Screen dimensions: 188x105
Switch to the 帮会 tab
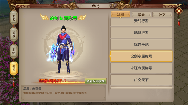pyautogui.click(x=141, y=15)
